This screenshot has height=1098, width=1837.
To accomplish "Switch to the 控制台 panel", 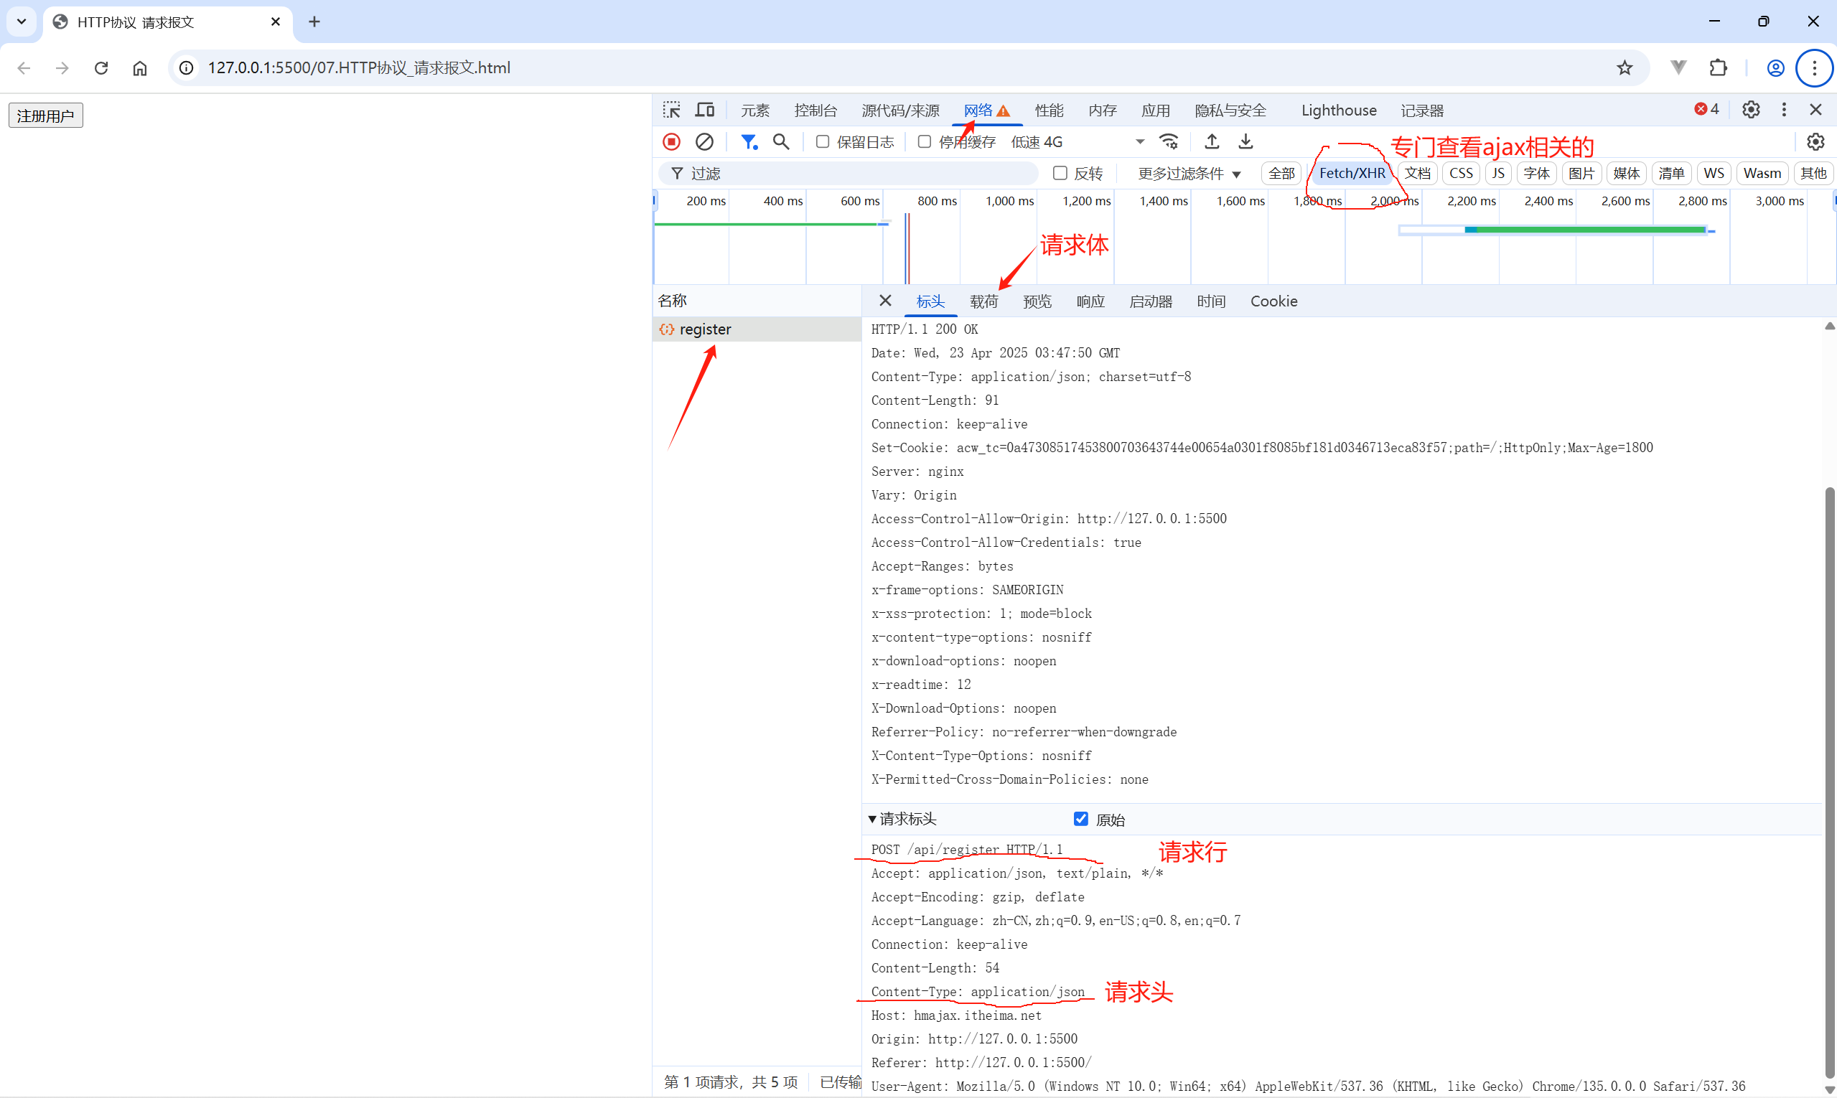I will point(815,111).
